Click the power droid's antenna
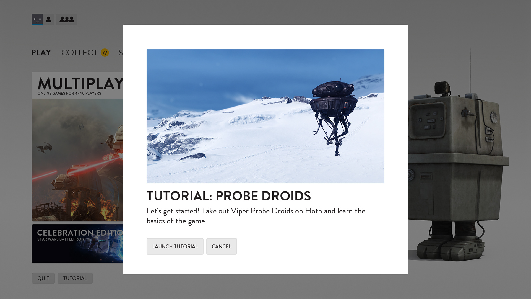Screen dimensions: 531x299 (470, 71)
